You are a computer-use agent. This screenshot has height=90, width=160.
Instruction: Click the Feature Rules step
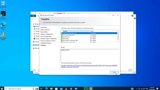[x=44, y=32]
